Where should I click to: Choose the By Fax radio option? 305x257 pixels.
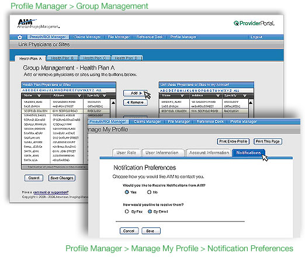point(127,211)
